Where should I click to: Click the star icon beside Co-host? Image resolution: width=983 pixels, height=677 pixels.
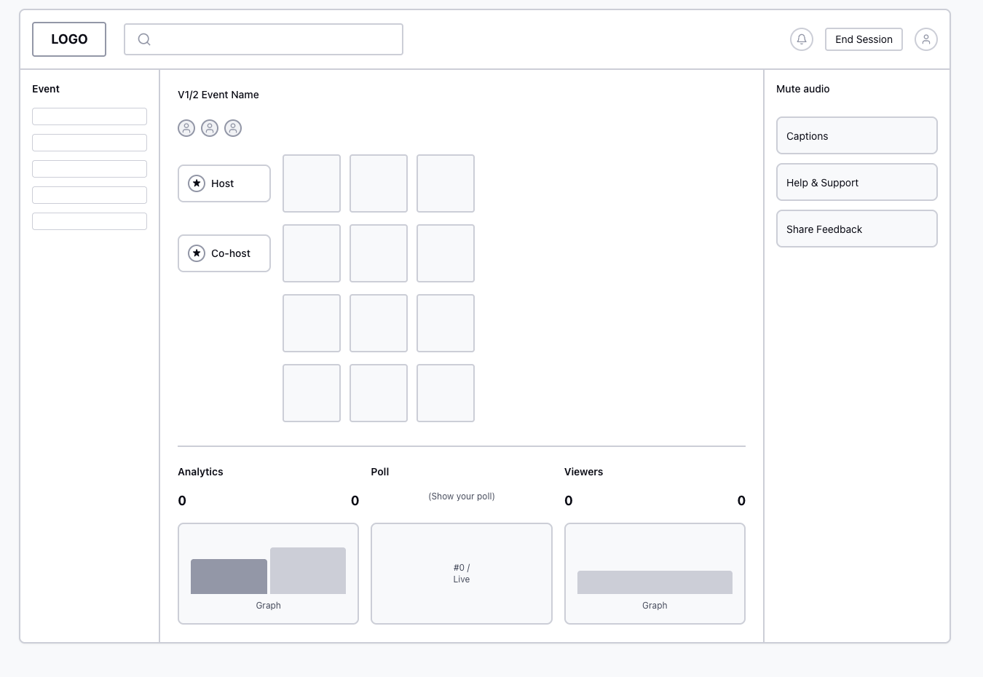coord(197,253)
